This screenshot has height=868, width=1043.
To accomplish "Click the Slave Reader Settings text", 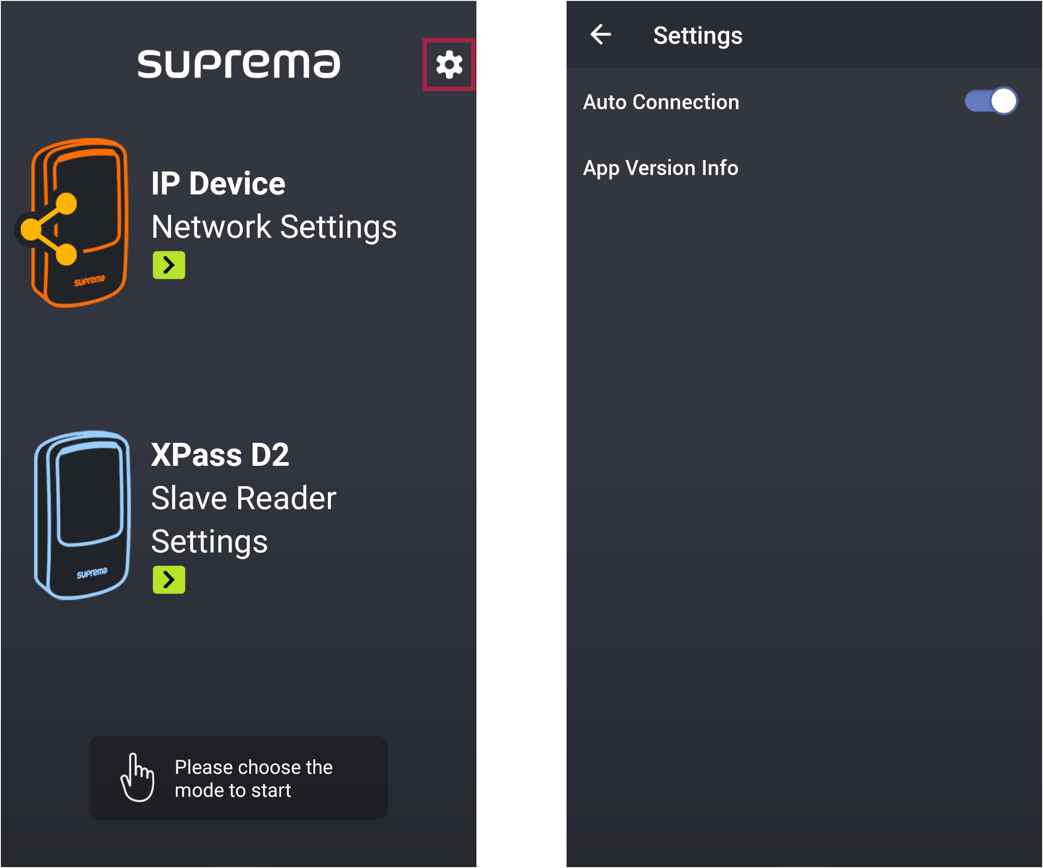I will 244,519.
